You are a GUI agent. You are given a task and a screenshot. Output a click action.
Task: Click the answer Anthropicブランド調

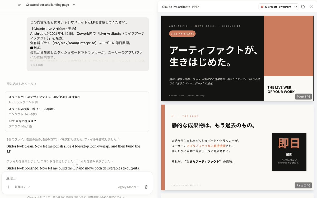[23, 102]
